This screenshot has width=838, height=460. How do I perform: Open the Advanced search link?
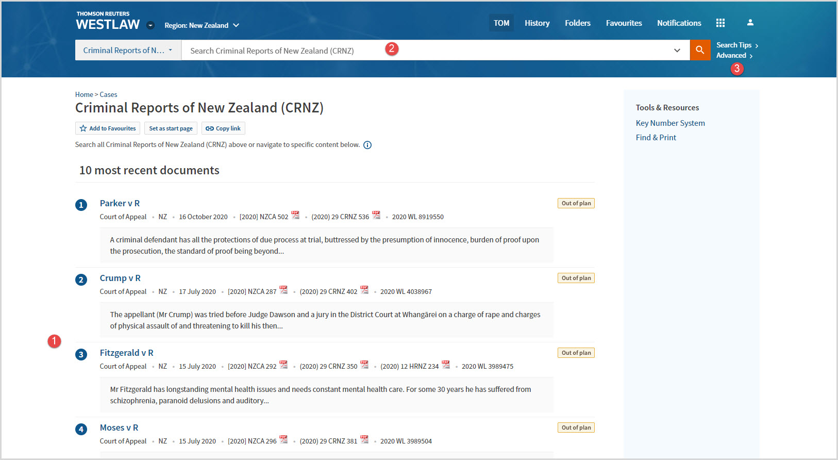734,55
